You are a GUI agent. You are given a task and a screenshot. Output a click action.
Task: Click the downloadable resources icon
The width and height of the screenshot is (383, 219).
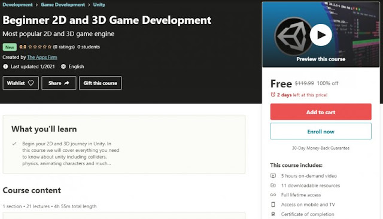pyautogui.click(x=273, y=185)
